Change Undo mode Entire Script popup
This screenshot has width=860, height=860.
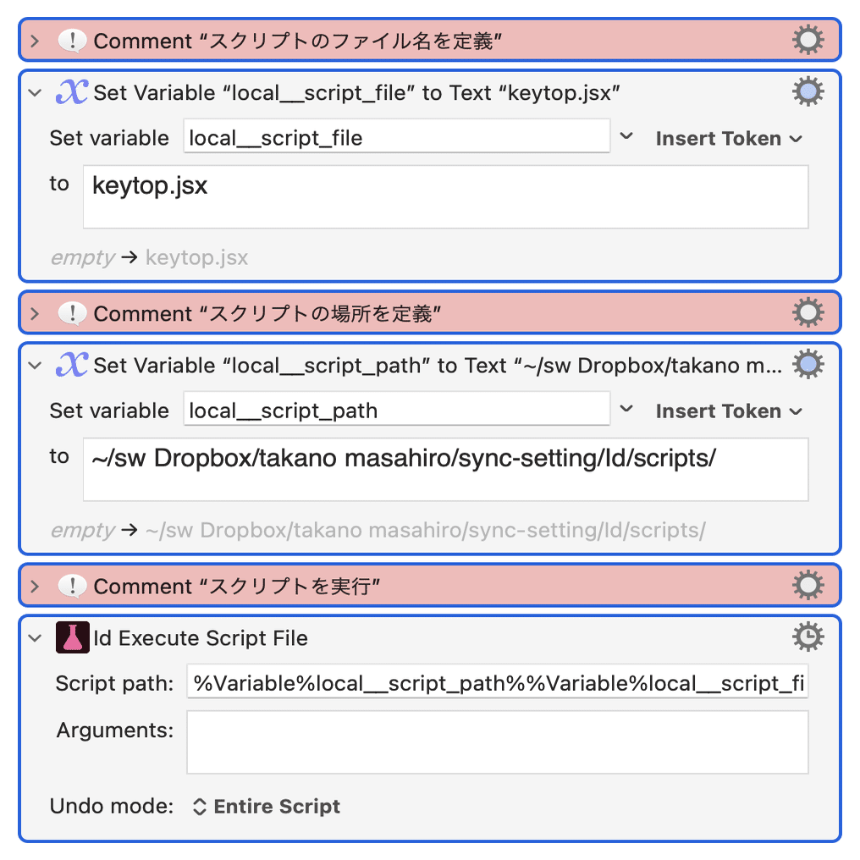click(267, 807)
